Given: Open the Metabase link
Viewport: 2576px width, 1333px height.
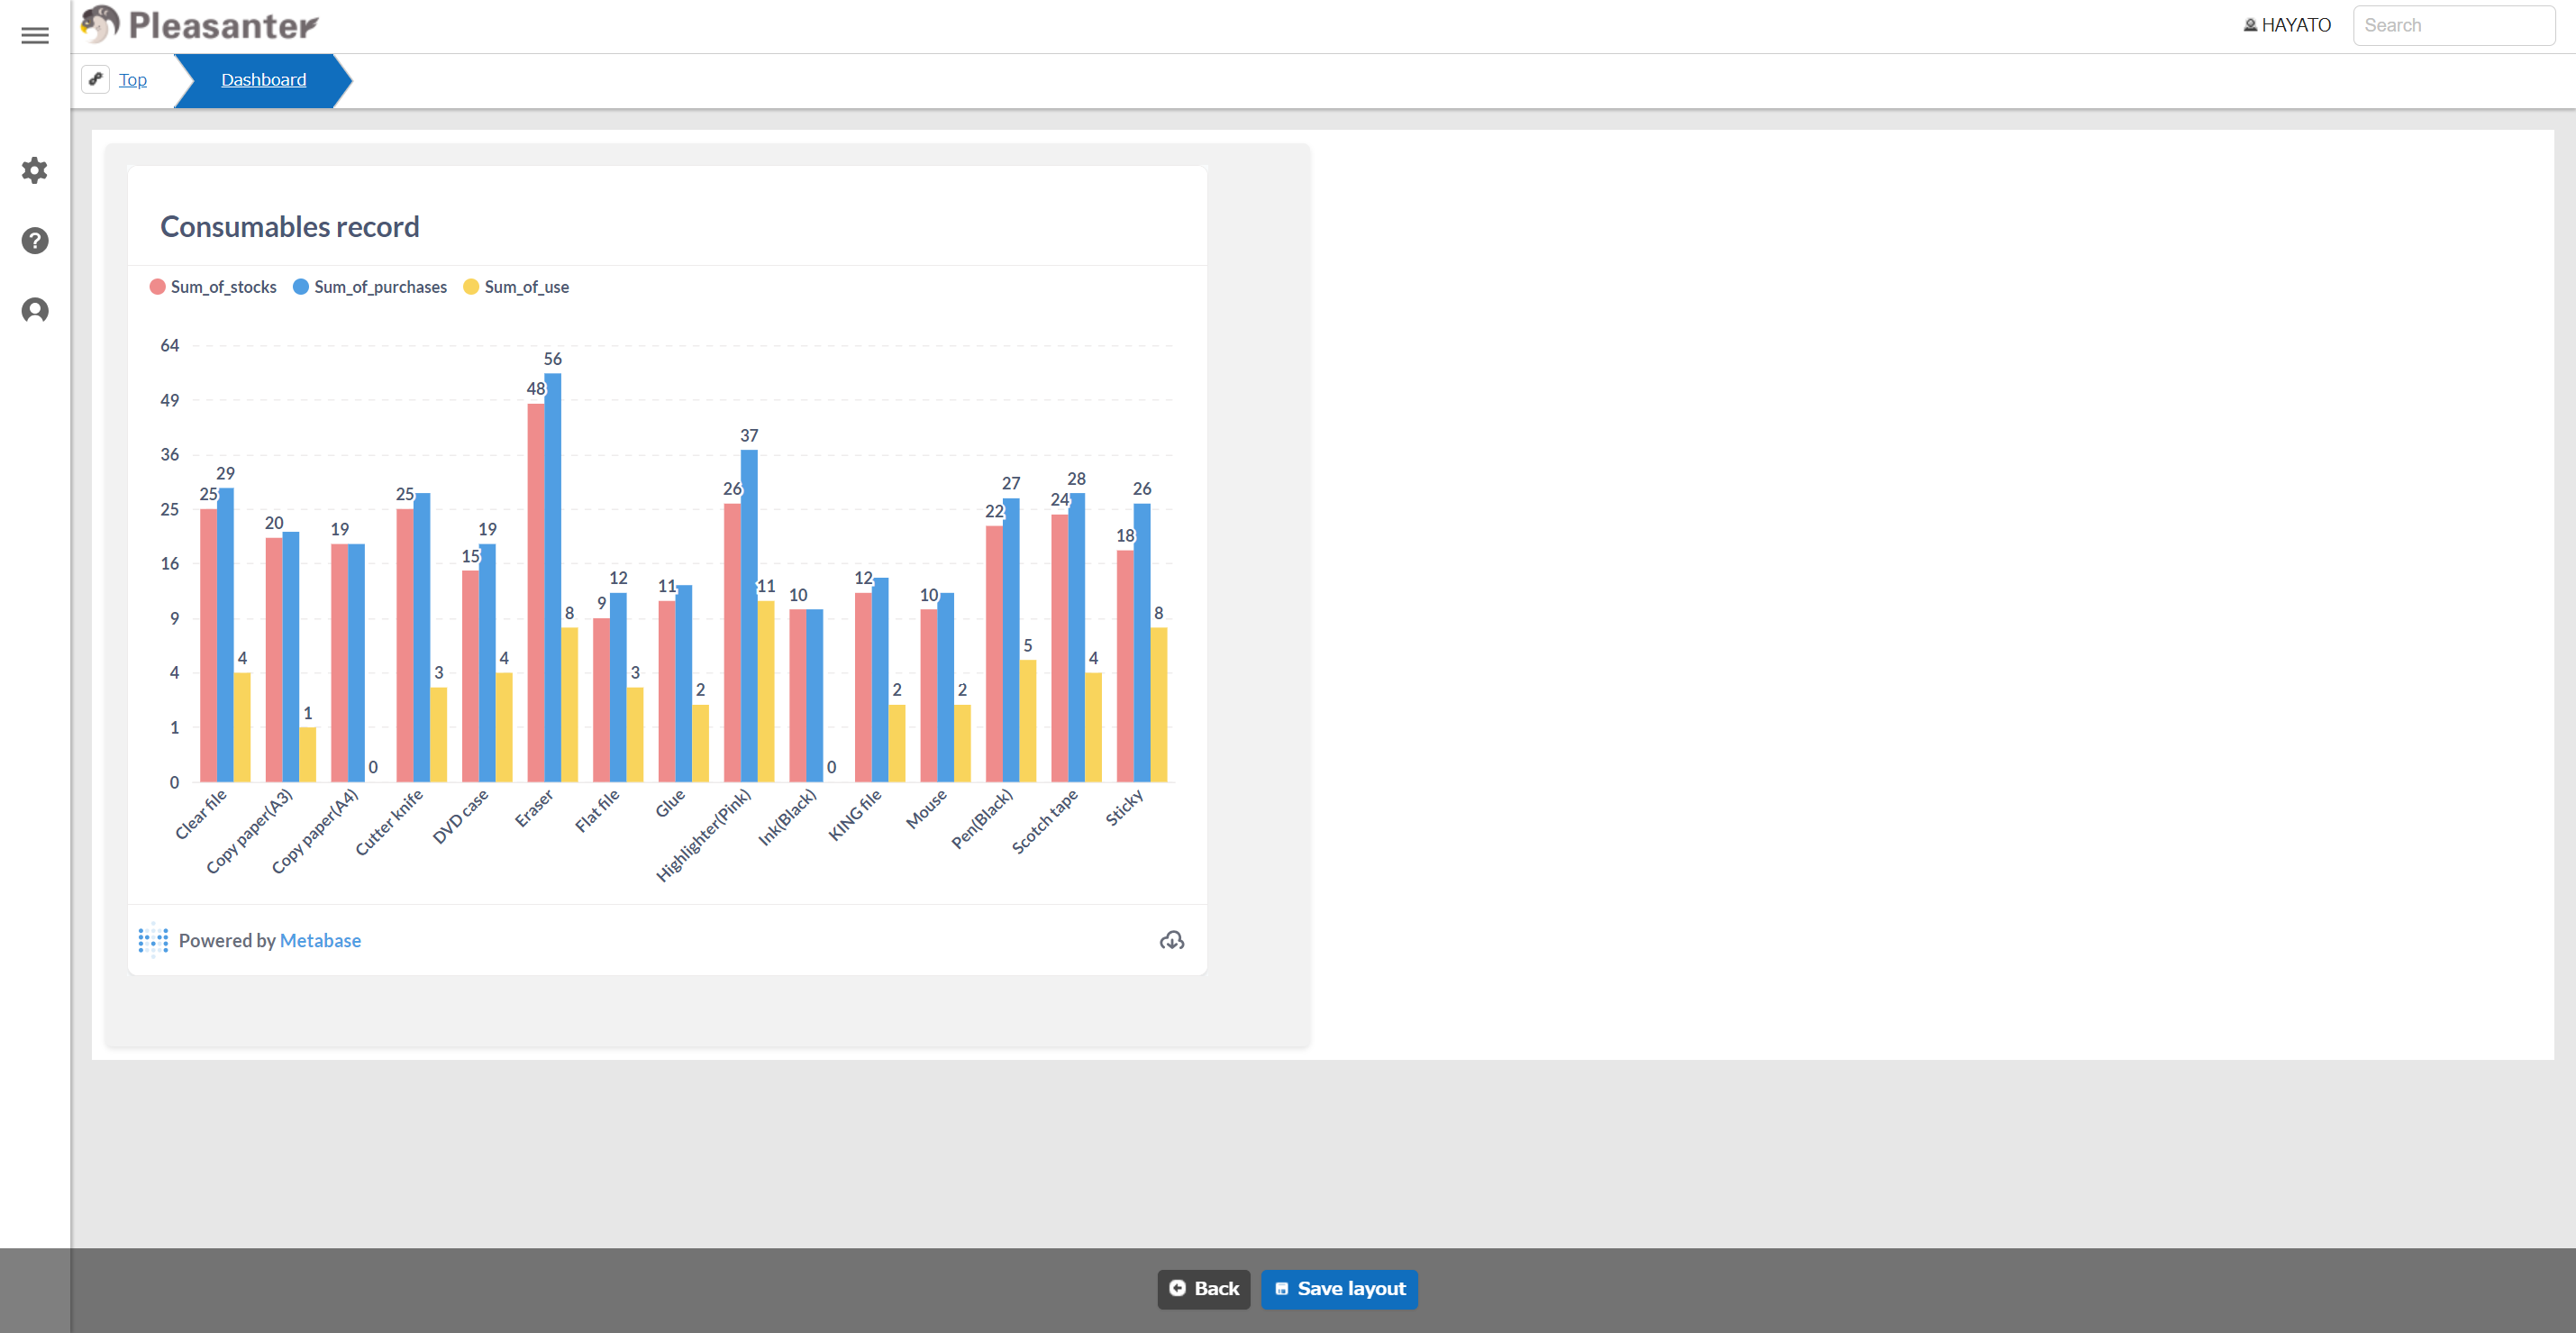Looking at the screenshot, I should click(320, 940).
